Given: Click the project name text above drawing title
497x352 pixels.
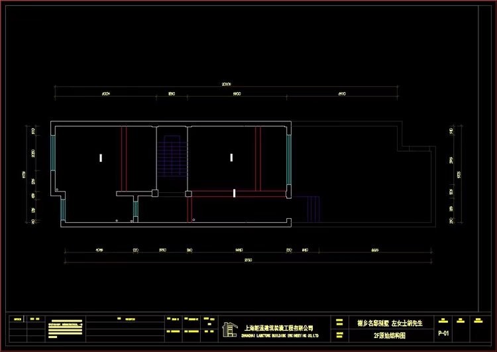Looking at the screenshot, I should click(x=388, y=322).
